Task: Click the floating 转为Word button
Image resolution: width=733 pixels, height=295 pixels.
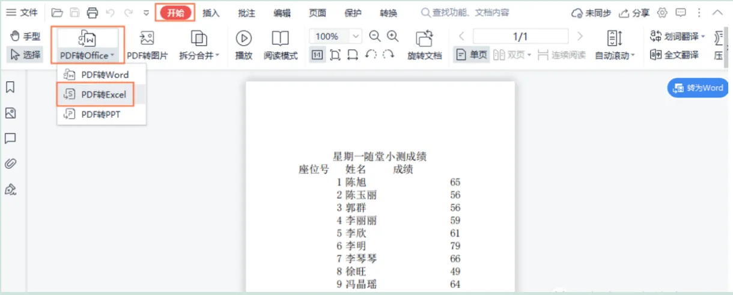Action: coord(698,88)
